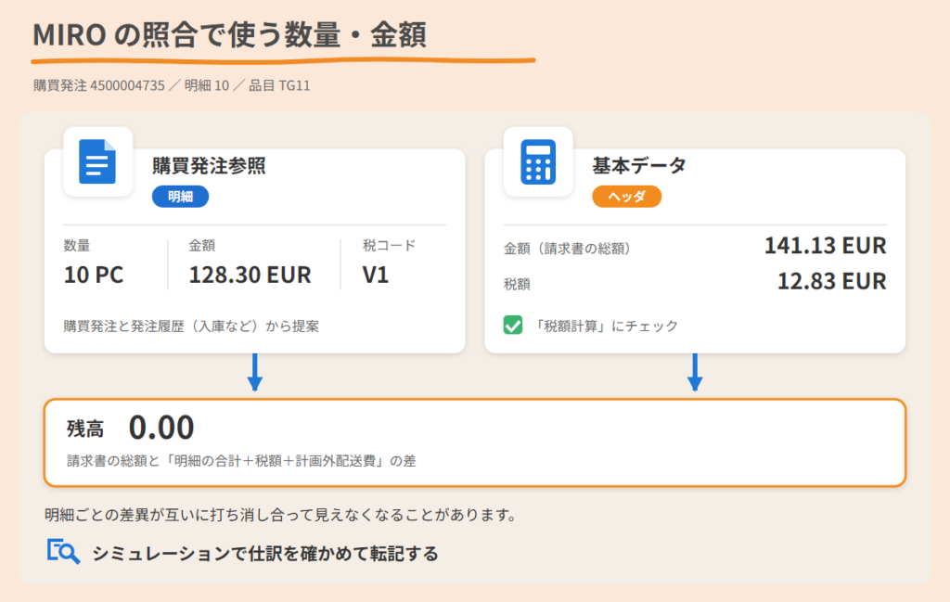Click the 残高 label

(85, 429)
